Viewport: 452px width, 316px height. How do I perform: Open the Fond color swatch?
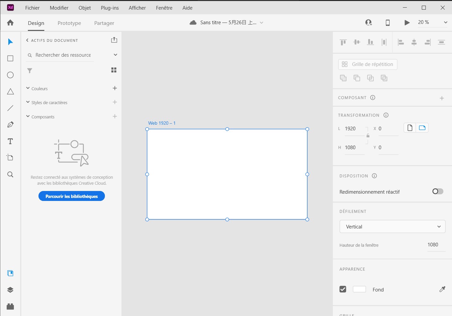359,289
